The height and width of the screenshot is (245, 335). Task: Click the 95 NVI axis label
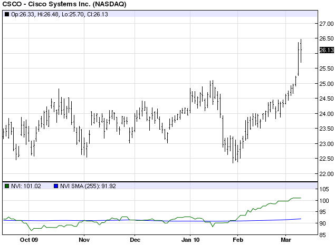click(324, 212)
